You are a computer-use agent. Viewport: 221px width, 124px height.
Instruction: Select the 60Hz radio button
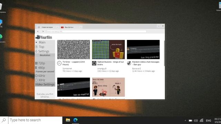36,76
